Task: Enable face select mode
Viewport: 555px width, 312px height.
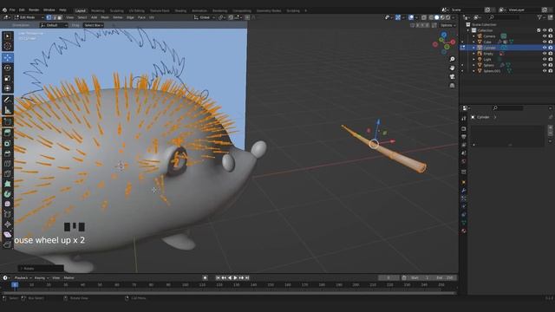Action: tap(60, 17)
